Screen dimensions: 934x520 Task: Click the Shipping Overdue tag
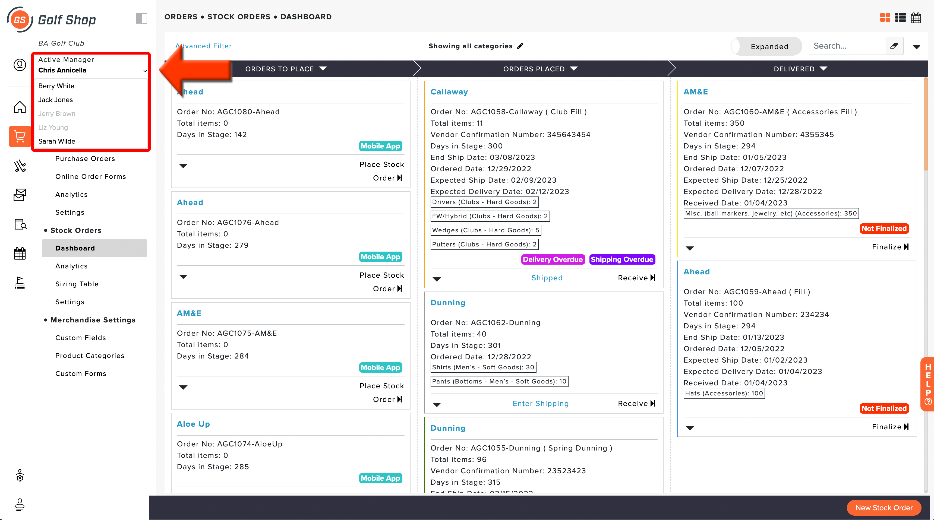pyautogui.click(x=622, y=259)
